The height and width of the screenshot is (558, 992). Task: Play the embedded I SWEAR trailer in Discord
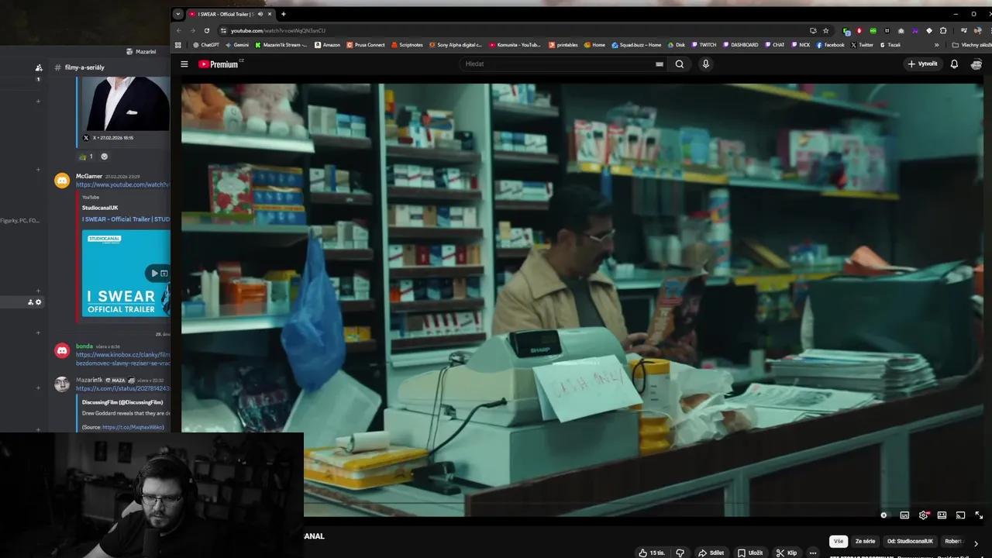[x=154, y=273]
